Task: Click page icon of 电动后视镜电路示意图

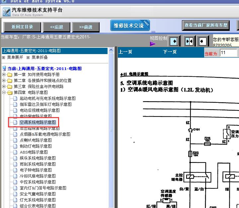Action: click(15, 110)
